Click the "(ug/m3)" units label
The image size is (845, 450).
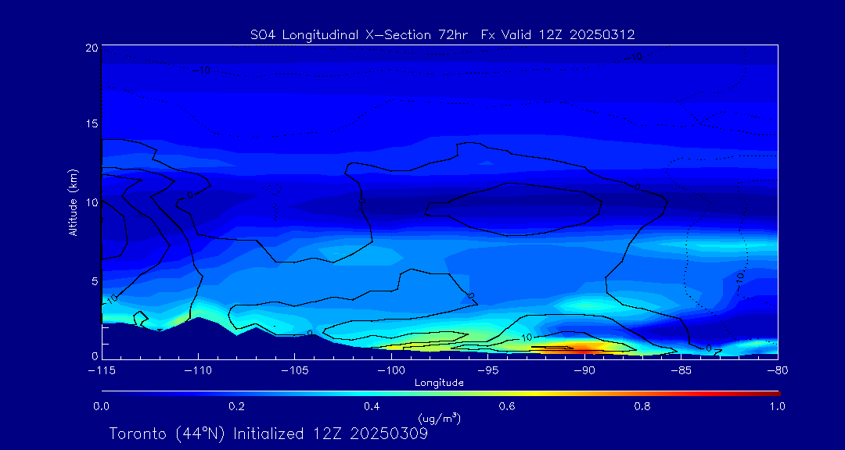click(x=439, y=418)
